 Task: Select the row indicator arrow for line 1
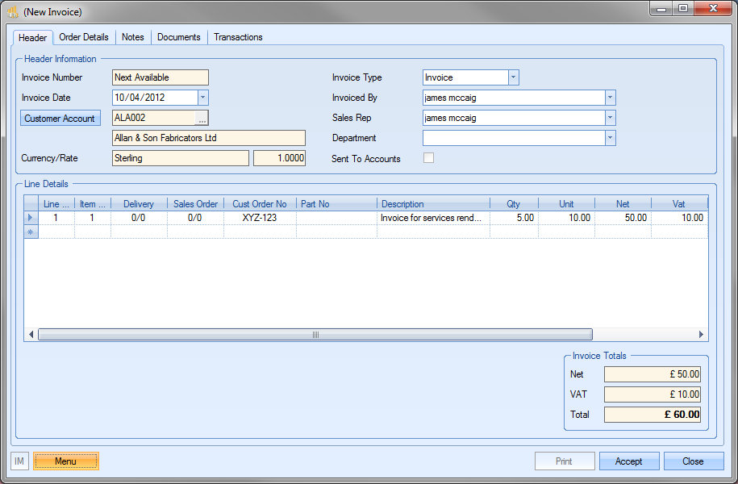click(31, 218)
